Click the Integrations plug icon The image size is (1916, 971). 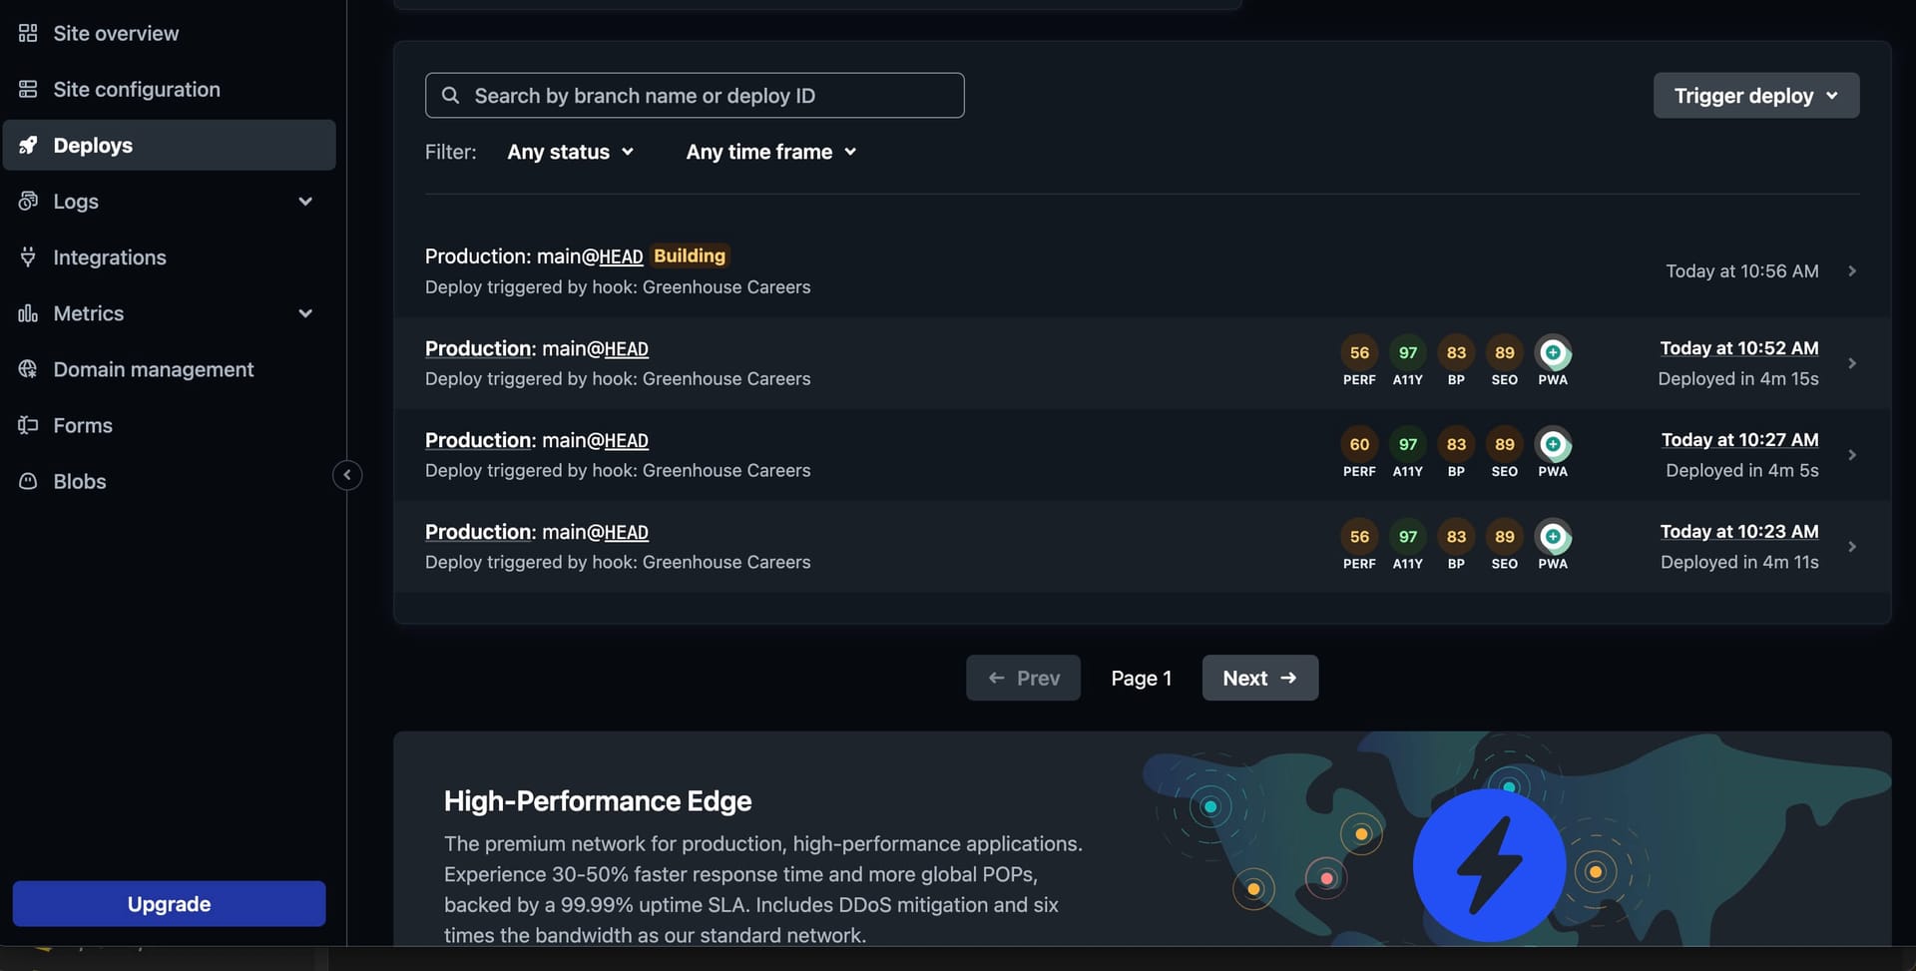(28, 256)
